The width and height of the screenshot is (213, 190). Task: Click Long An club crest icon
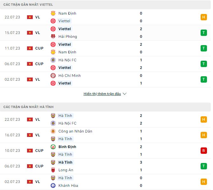(x=53, y=170)
